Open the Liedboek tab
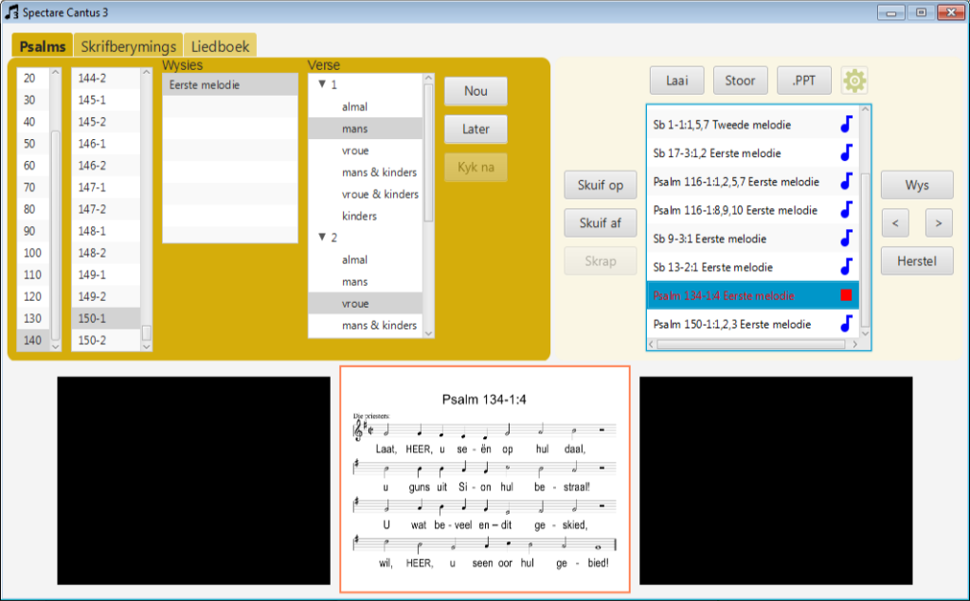The height and width of the screenshot is (601, 970). [220, 46]
